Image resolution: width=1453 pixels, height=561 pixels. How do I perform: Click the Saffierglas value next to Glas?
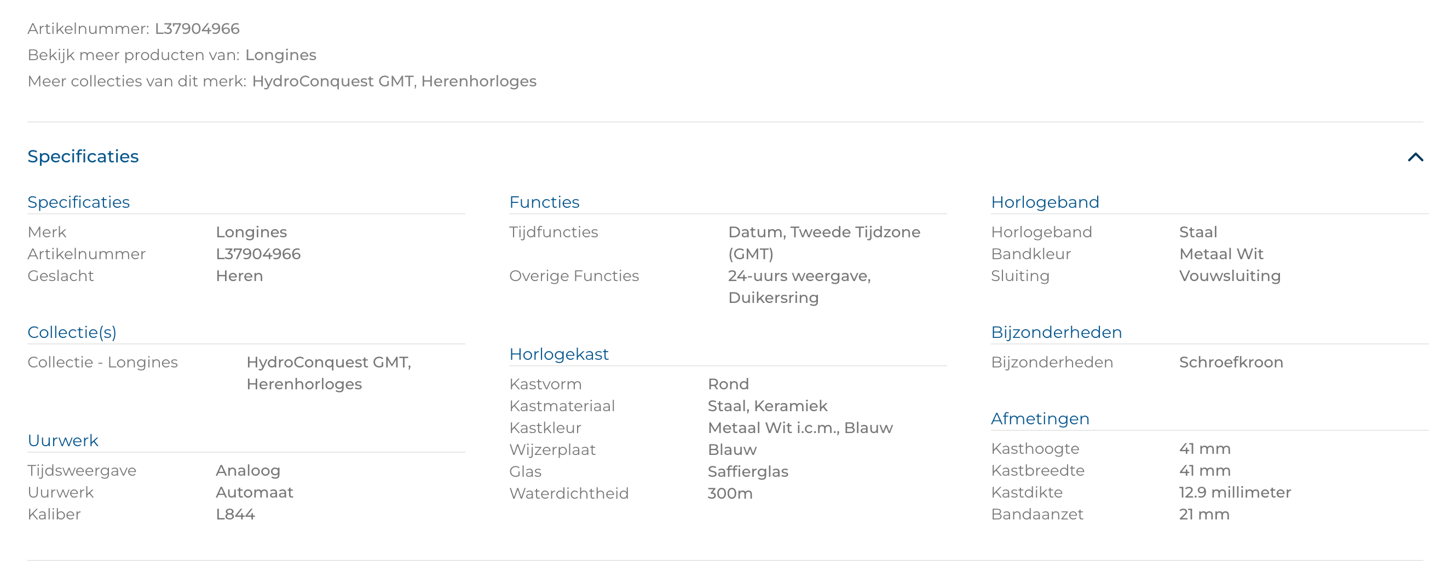click(747, 471)
